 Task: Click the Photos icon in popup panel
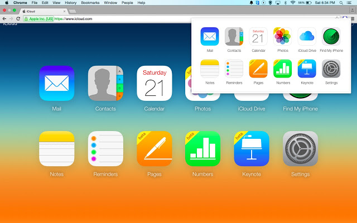pyautogui.click(x=283, y=37)
